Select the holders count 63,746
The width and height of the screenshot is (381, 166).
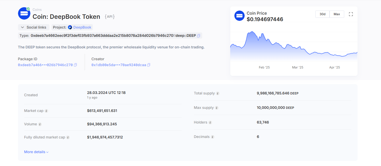(x=263, y=123)
